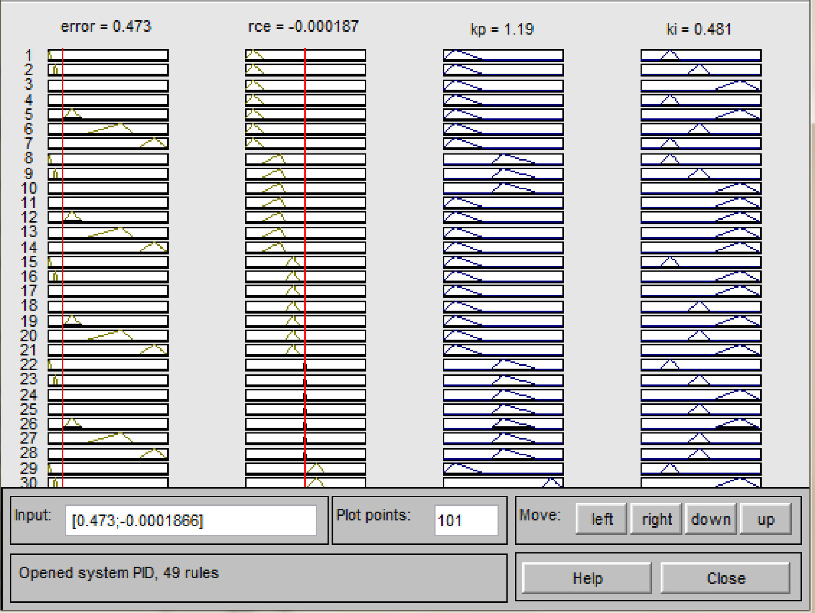Image resolution: width=815 pixels, height=613 pixels.
Task: Click rule 26 kp output plot
Action: point(503,424)
